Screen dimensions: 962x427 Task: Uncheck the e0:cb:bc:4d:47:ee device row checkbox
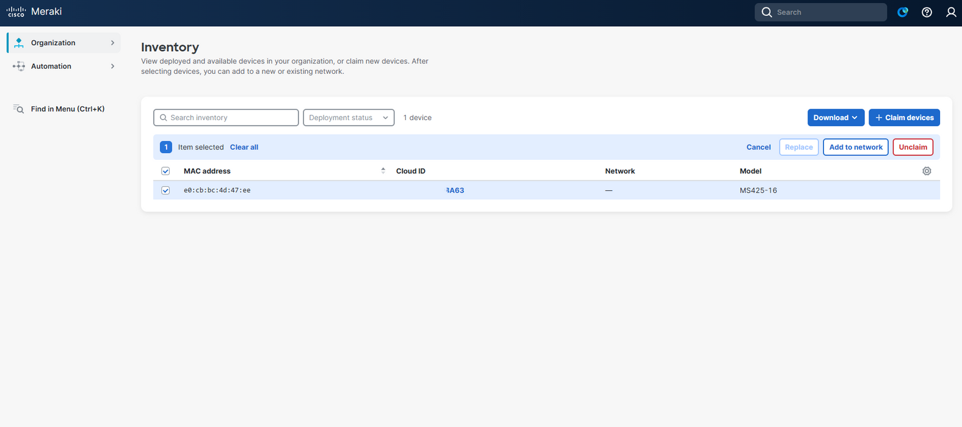pos(165,190)
